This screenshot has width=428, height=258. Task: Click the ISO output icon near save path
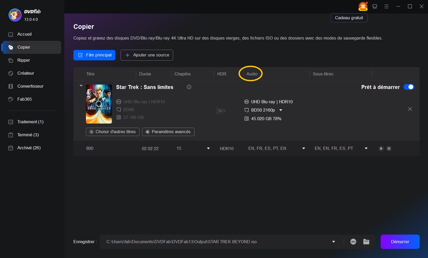tap(353, 242)
